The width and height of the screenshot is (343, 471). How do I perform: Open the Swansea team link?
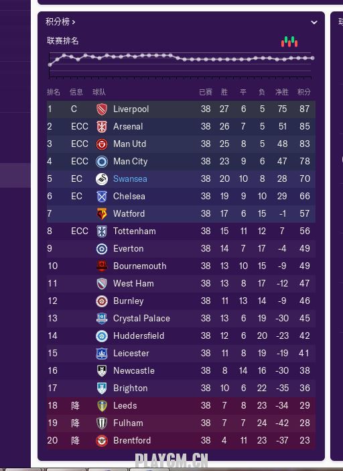click(x=130, y=178)
